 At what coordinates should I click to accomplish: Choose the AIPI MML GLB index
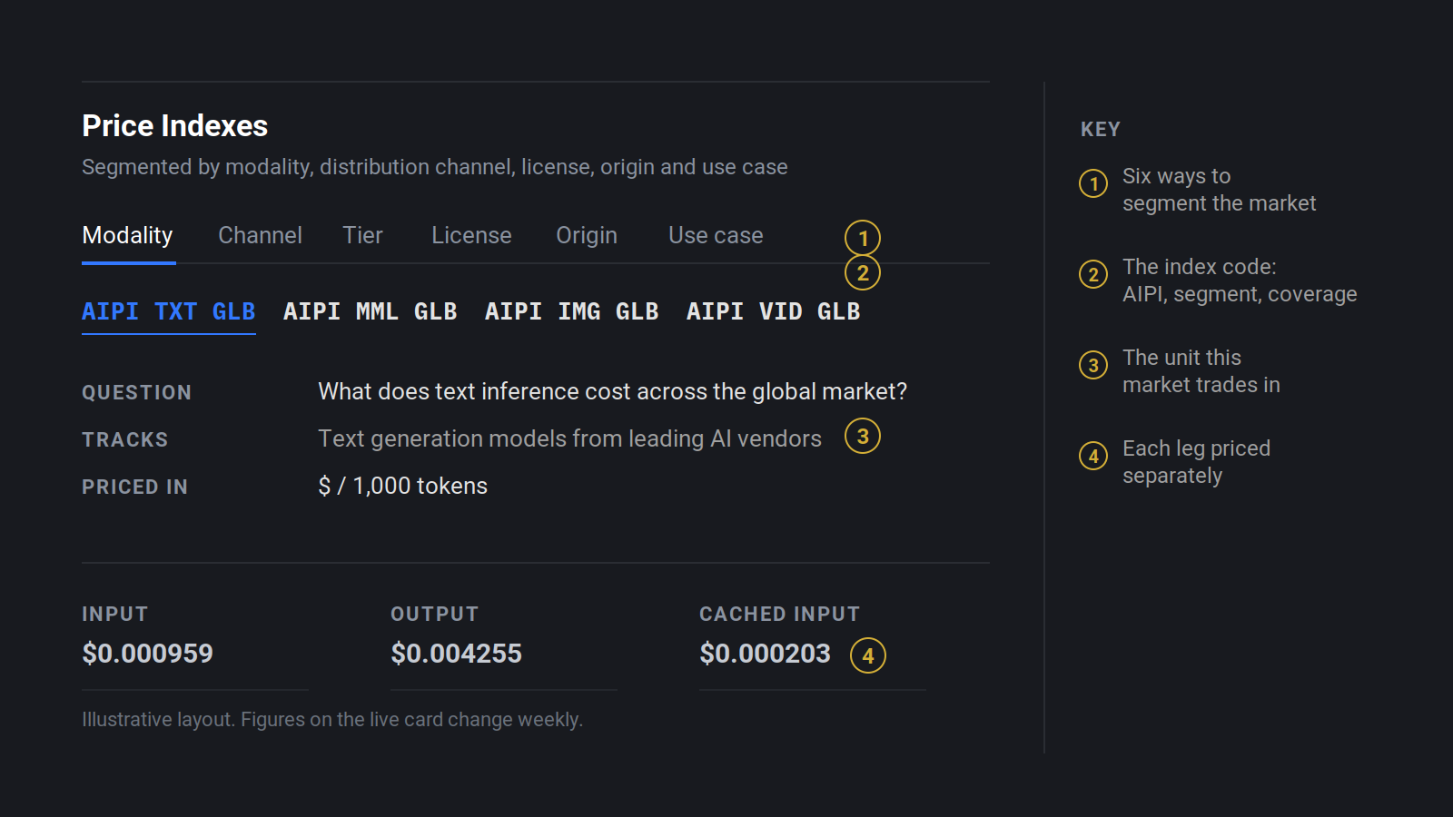coord(371,311)
